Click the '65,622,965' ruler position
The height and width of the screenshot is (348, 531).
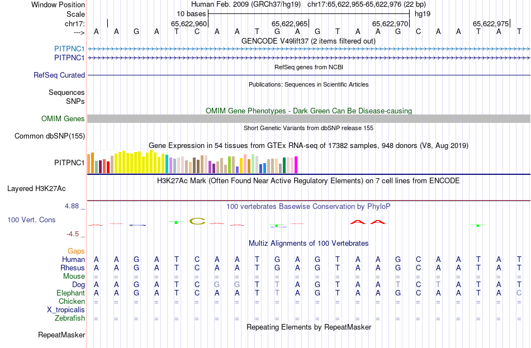tap(290, 23)
